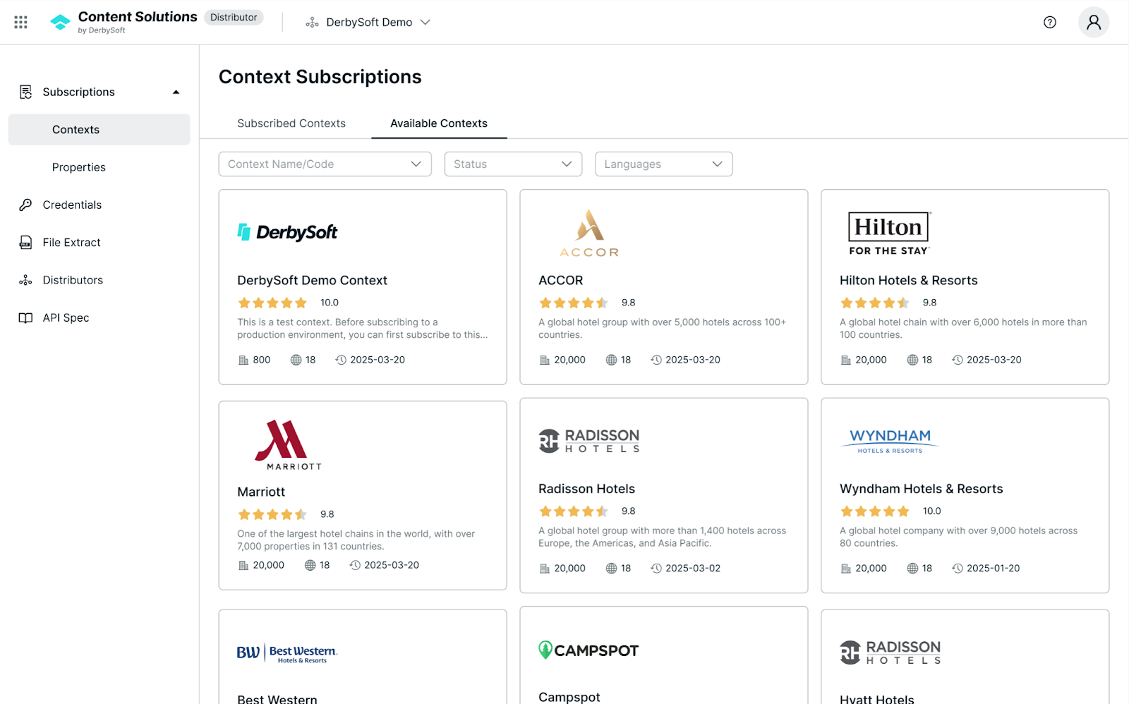Click the Hilton For The Stay logo

[x=889, y=233]
